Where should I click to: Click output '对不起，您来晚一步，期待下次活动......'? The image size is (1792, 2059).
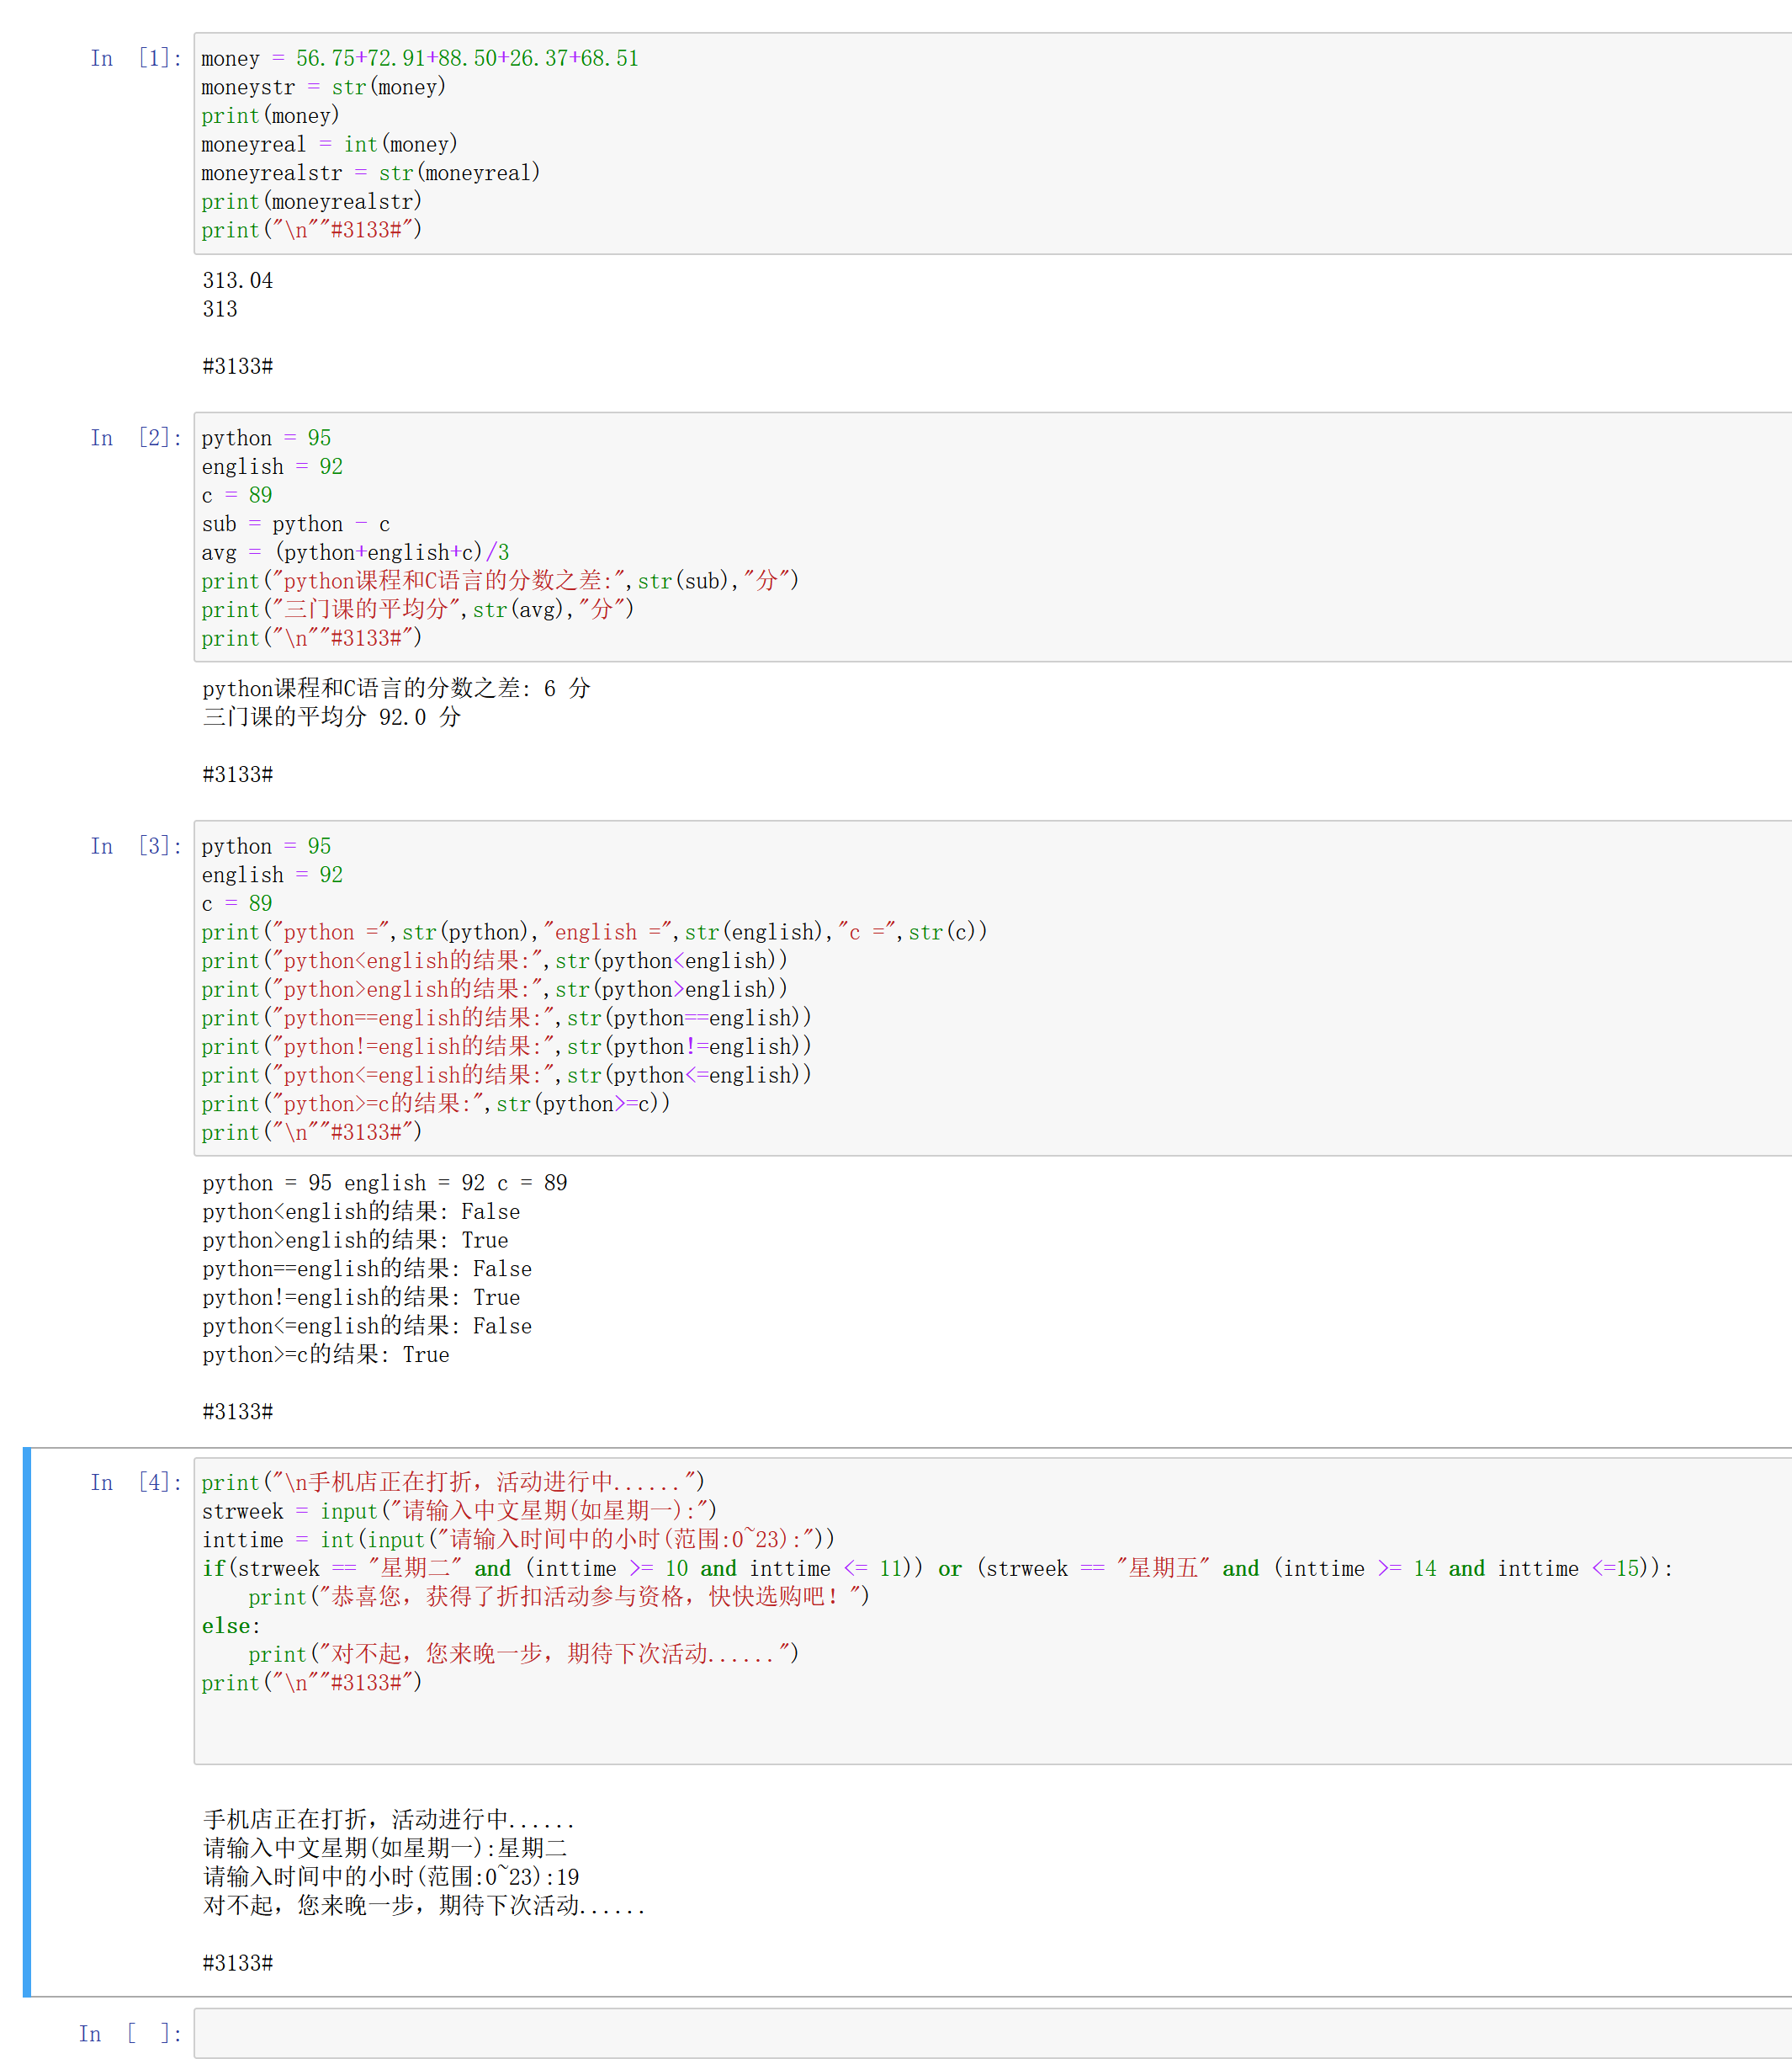424,1906
